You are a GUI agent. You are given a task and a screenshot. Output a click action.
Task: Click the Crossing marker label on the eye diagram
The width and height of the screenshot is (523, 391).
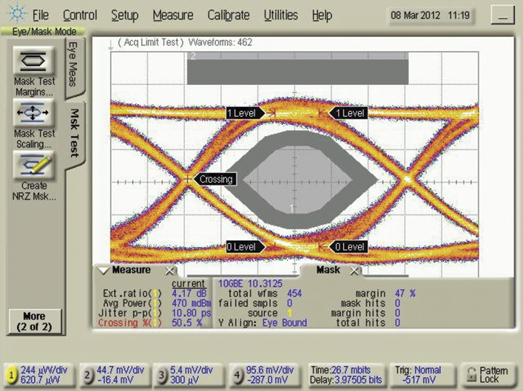click(216, 179)
